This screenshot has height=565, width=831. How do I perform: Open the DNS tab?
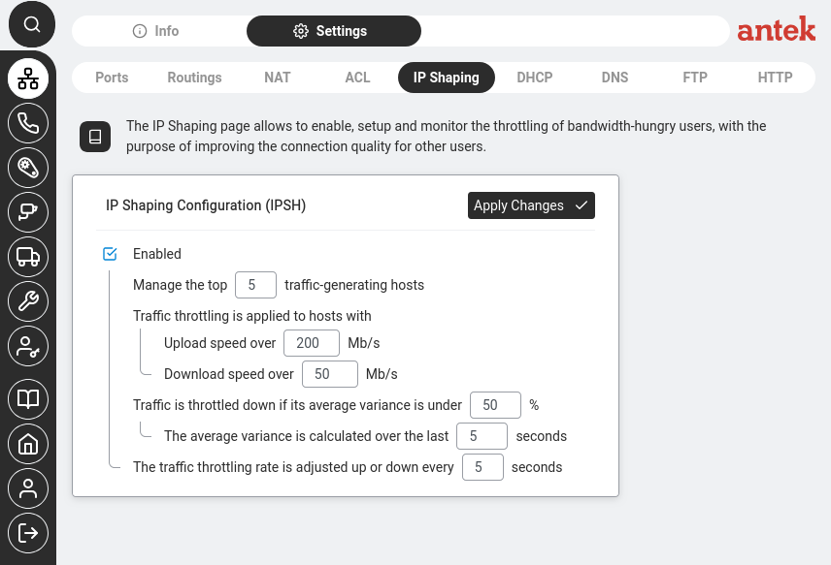615,78
